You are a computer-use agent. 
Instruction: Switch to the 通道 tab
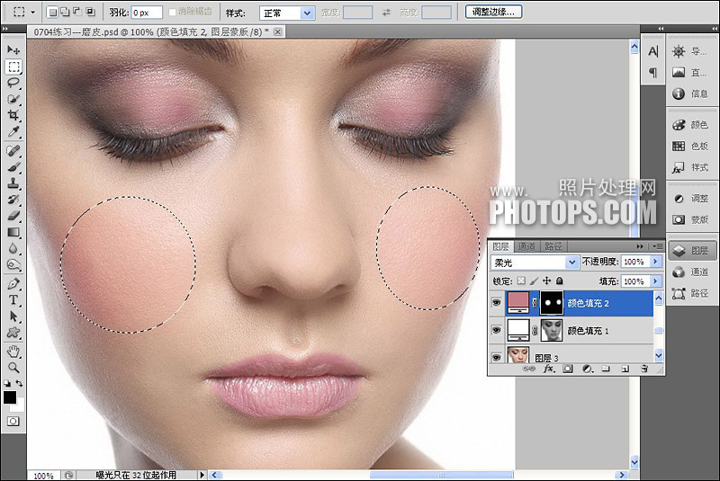pos(526,246)
